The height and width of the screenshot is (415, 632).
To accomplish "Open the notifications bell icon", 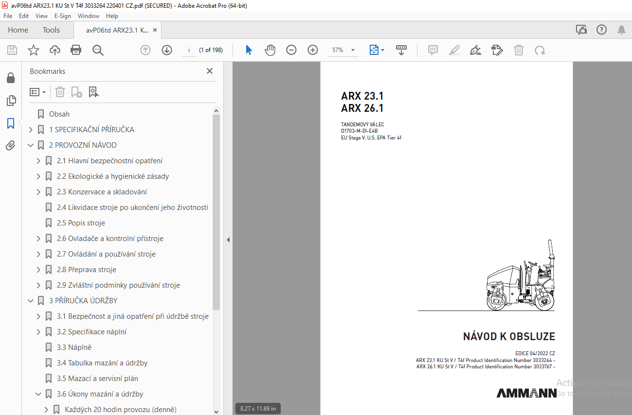I will pos(621,30).
